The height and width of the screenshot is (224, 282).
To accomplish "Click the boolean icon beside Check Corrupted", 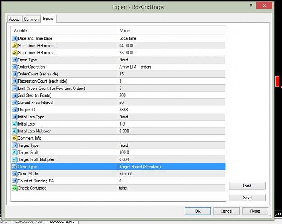I will coord(14,188).
